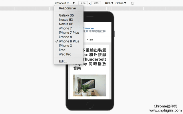The image size is (183, 114).
Task: Open the iPhone 8 Plus device dropdown
Action: point(65,3)
